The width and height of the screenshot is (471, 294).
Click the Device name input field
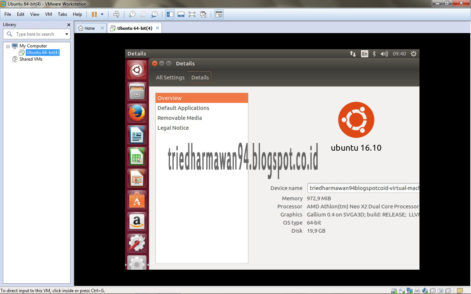click(363, 188)
